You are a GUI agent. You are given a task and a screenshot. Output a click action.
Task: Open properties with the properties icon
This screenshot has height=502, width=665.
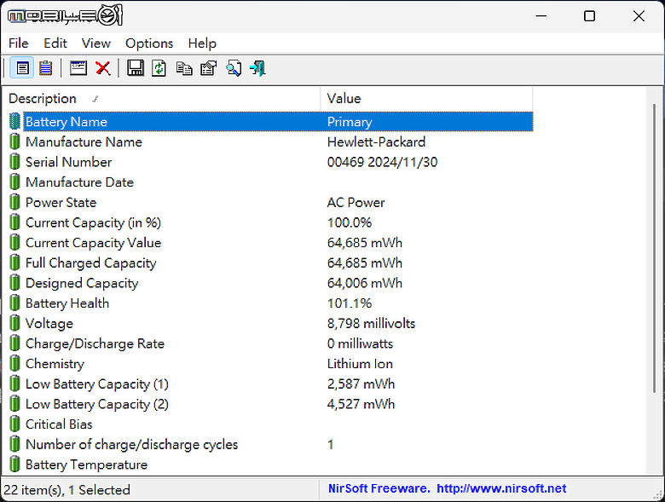tap(208, 68)
